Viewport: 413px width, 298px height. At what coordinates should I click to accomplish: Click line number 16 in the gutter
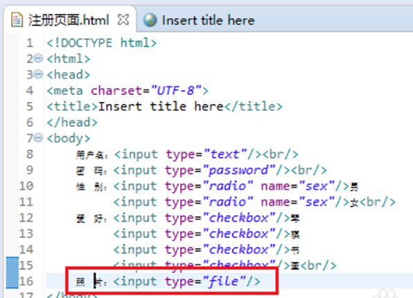point(26,281)
